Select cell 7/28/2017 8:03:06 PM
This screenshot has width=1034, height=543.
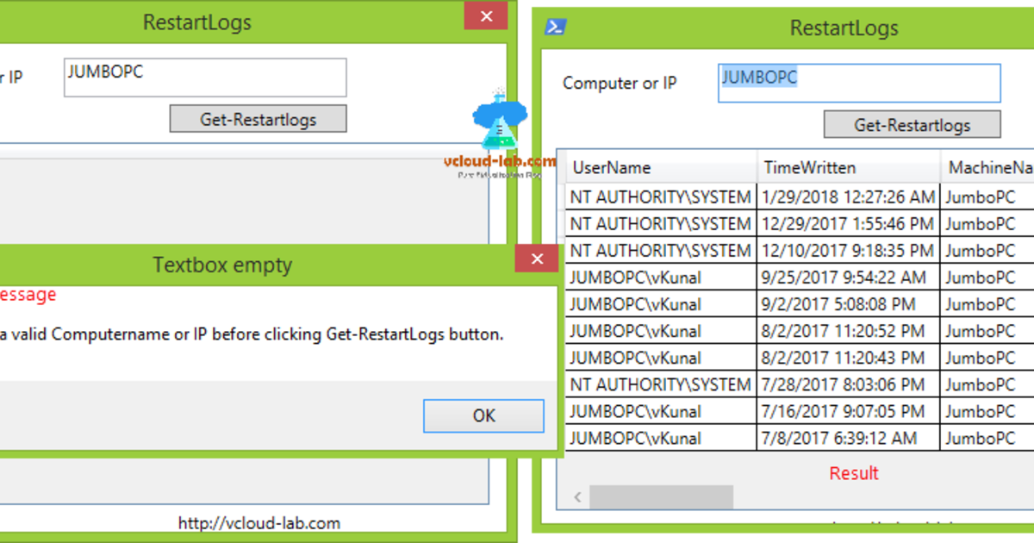[848, 384]
